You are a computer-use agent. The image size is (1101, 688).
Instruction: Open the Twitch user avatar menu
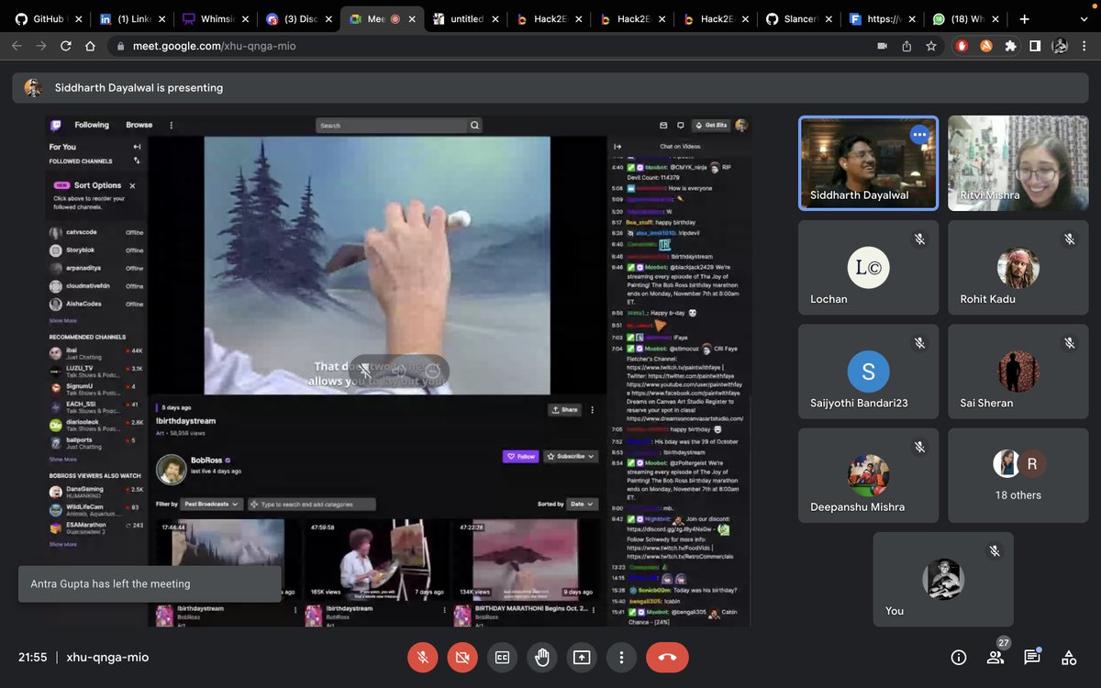(741, 126)
